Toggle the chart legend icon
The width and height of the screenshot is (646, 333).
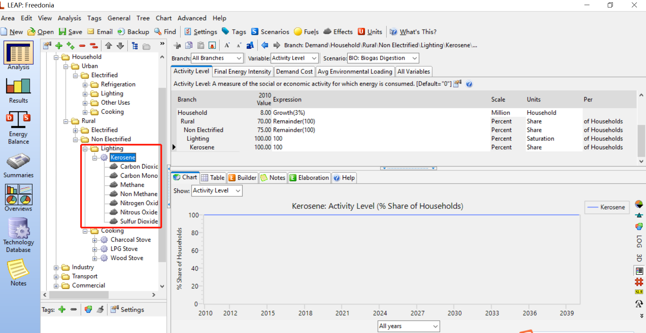[x=639, y=271]
